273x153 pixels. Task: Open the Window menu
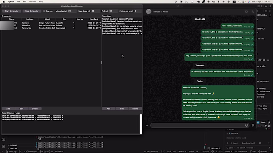click(x=32, y=2)
